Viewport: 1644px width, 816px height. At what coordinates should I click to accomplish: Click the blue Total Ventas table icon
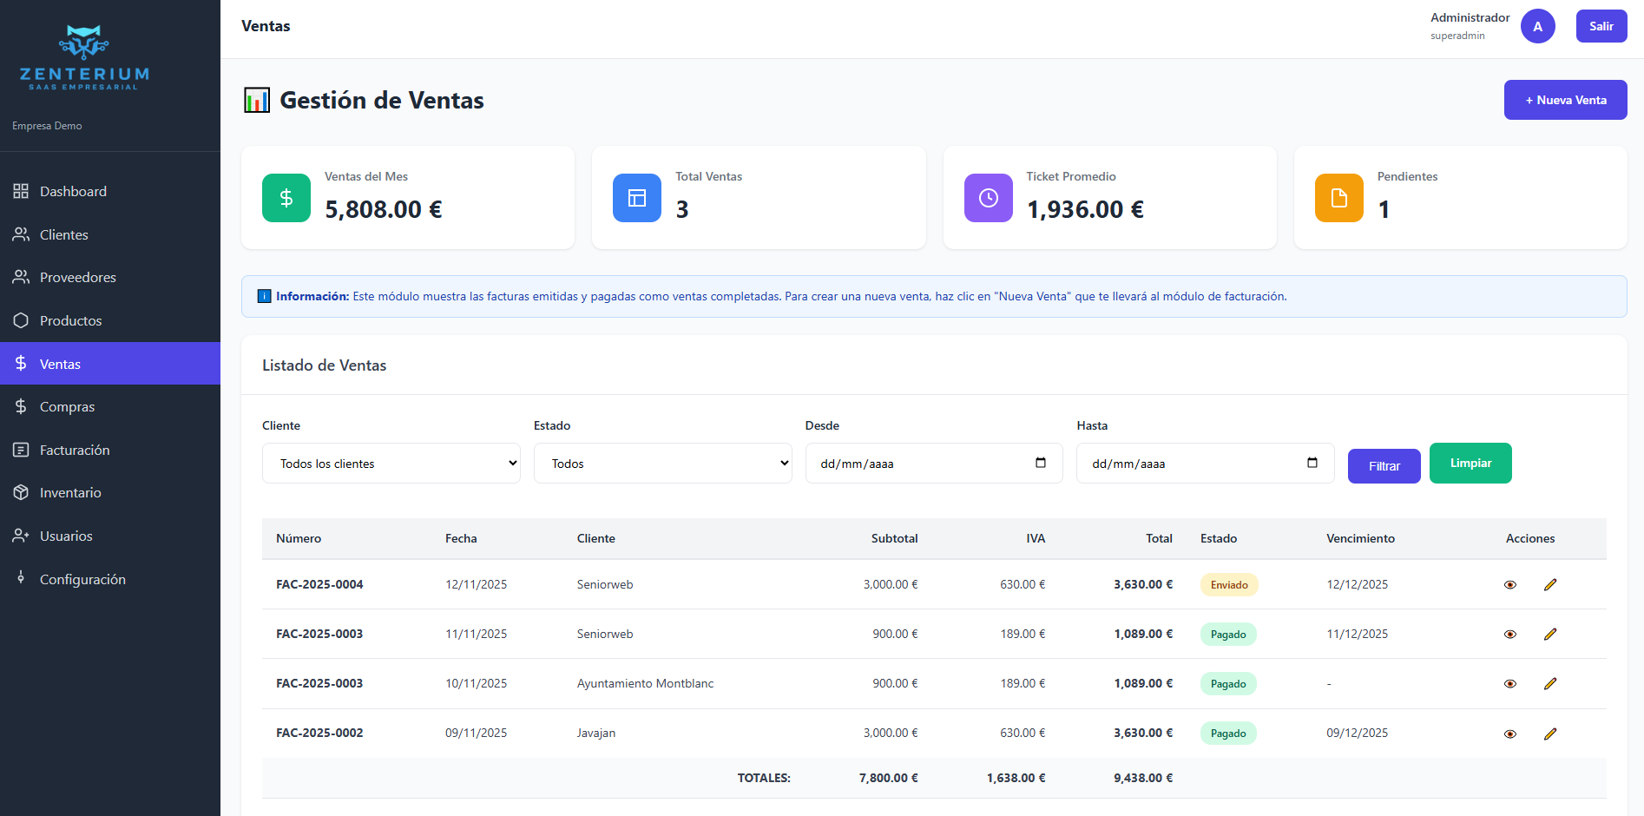point(636,198)
